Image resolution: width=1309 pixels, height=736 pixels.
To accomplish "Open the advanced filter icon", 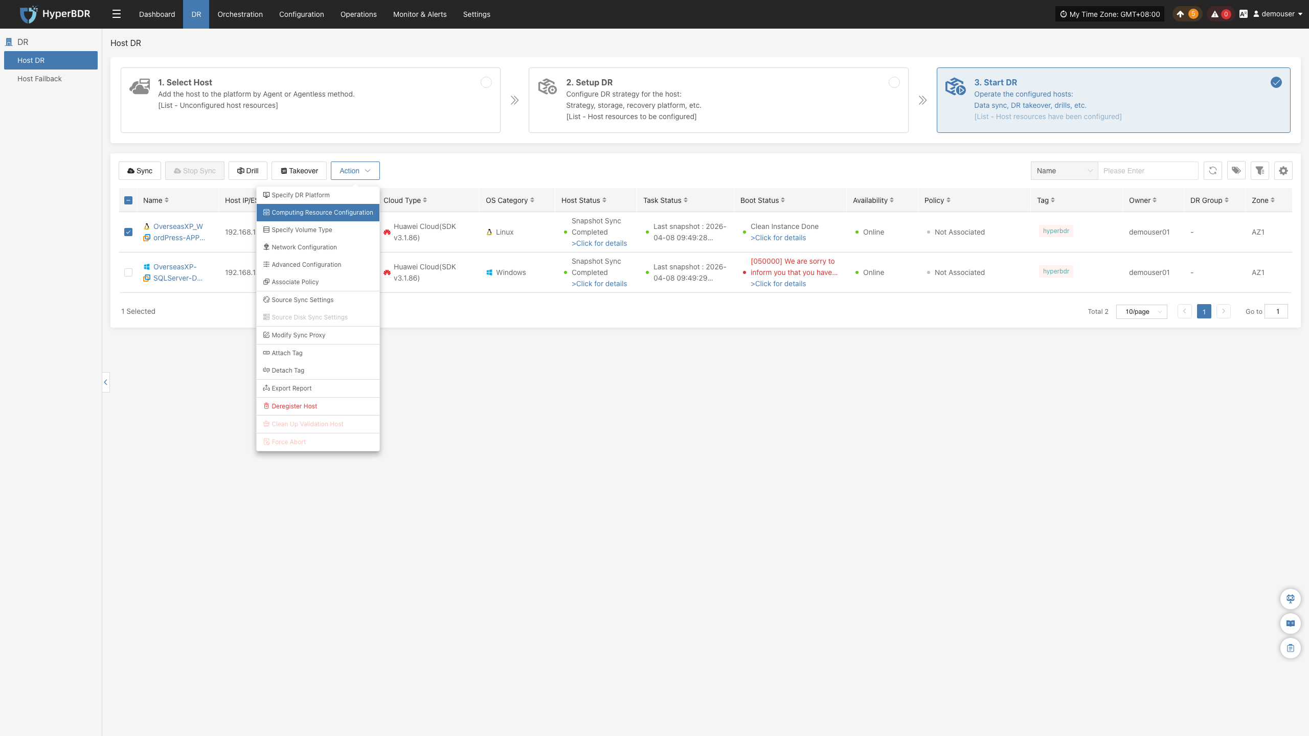I will [x=1260, y=171].
